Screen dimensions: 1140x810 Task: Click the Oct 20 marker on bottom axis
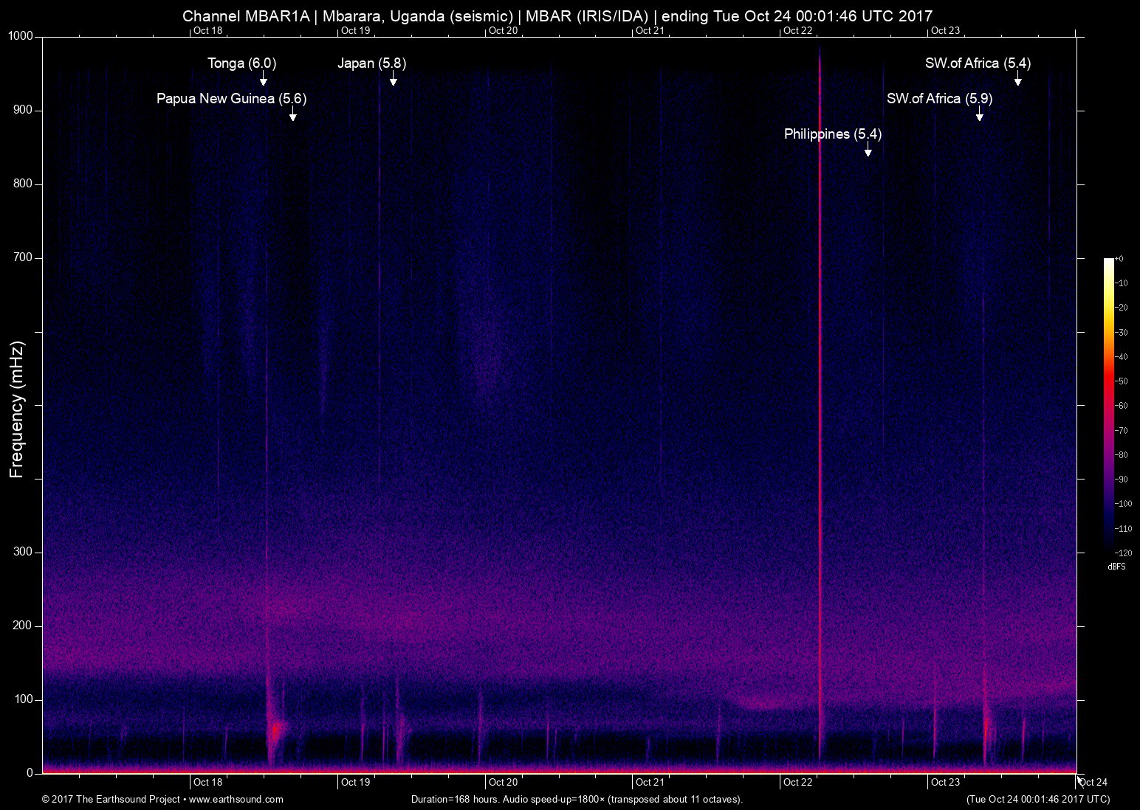(503, 783)
